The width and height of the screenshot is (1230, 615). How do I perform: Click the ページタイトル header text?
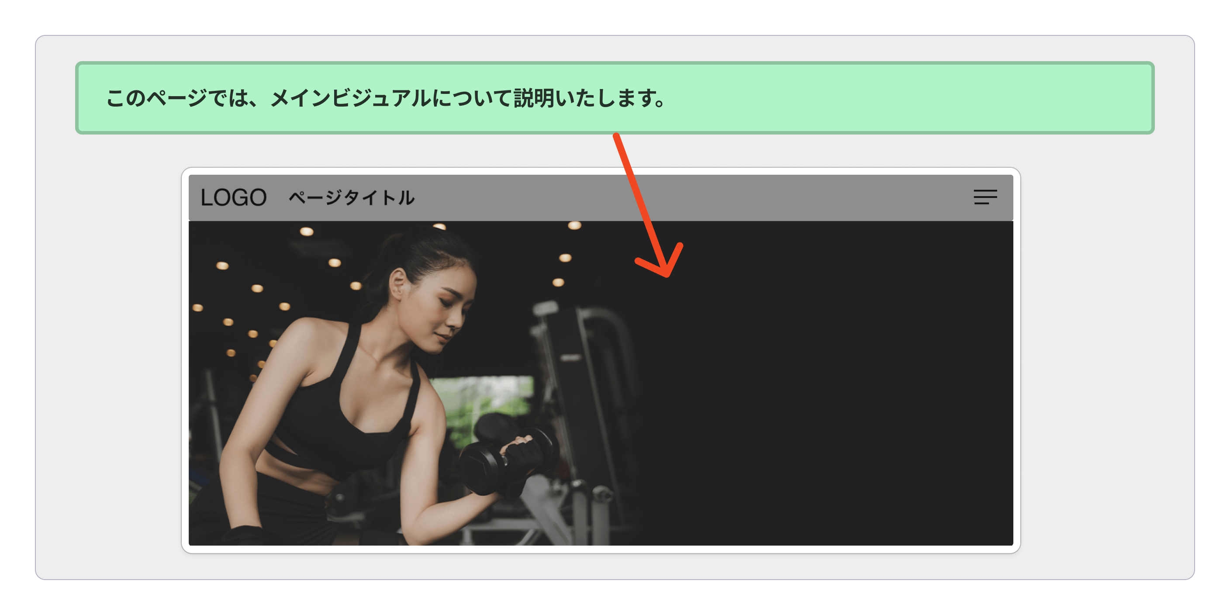352,198
